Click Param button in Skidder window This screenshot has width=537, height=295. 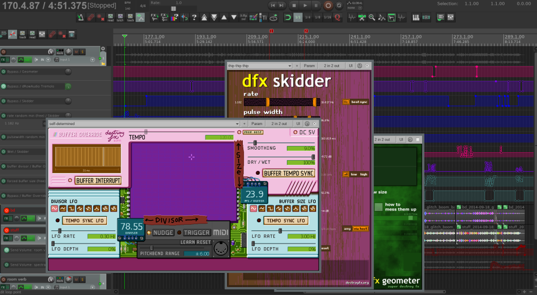(309, 66)
